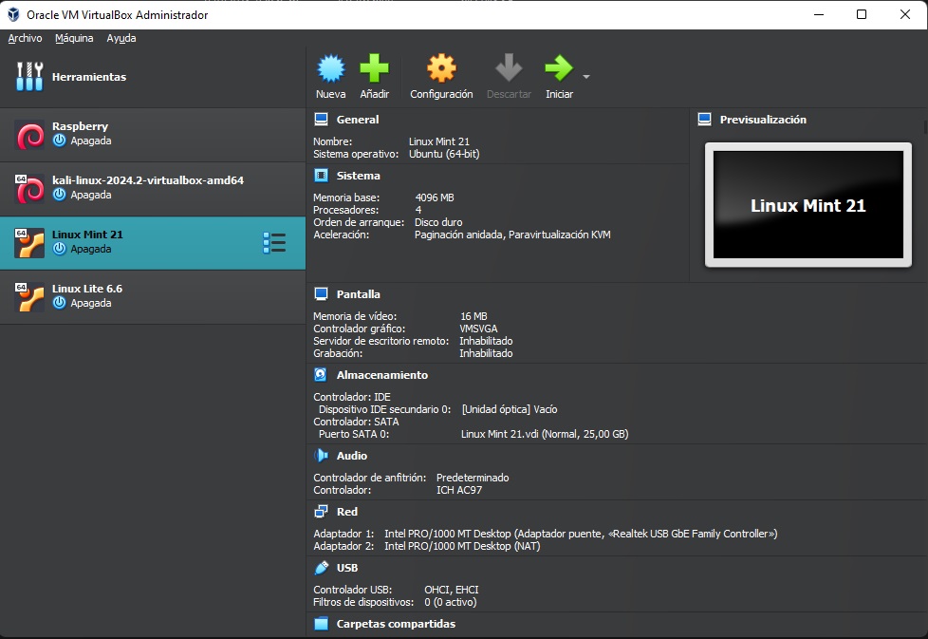Open the Linux Mint 21 list menu icon
This screenshot has height=639, width=928.
coord(273,243)
